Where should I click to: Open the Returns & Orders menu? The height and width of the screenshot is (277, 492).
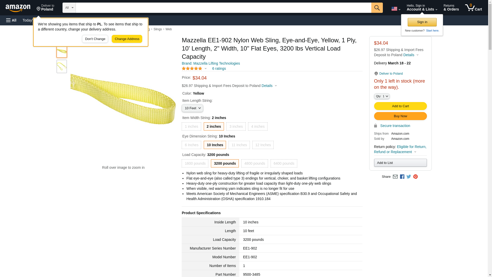point(451,8)
